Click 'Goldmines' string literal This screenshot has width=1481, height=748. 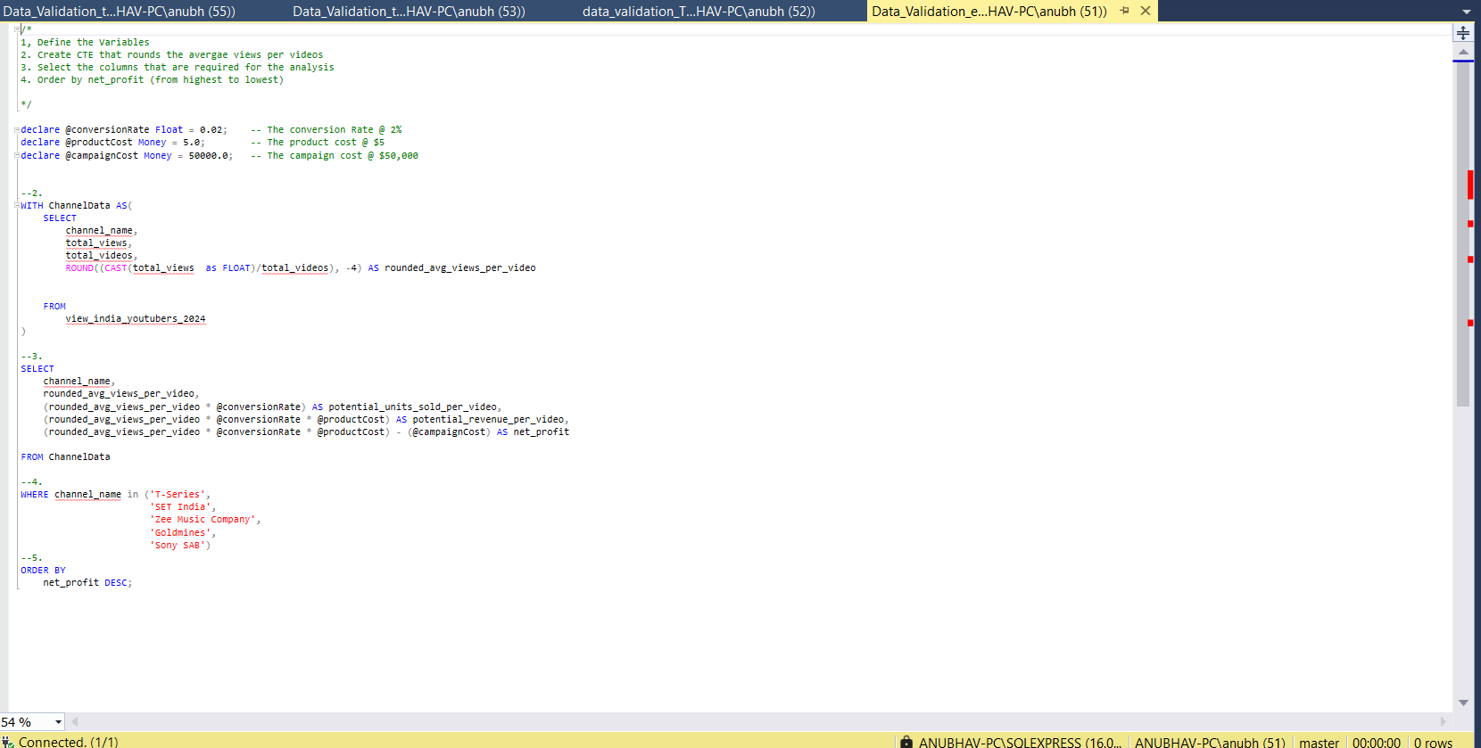click(x=180, y=533)
